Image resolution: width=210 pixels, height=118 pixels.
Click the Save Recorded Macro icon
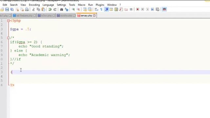pos(157,10)
